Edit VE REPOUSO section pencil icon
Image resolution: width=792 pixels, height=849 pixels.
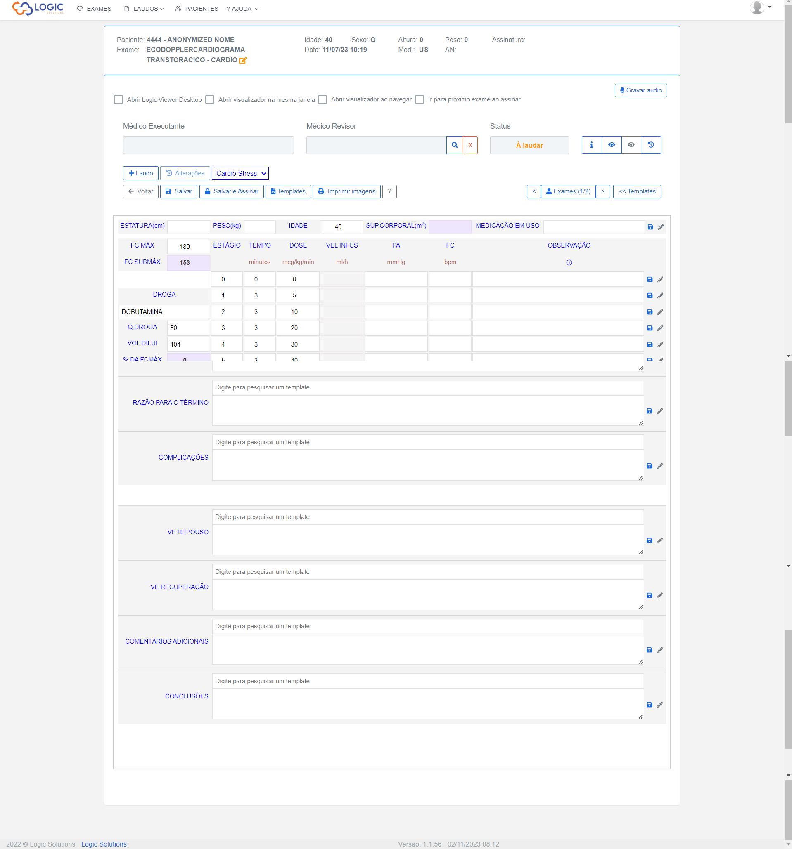coord(660,541)
